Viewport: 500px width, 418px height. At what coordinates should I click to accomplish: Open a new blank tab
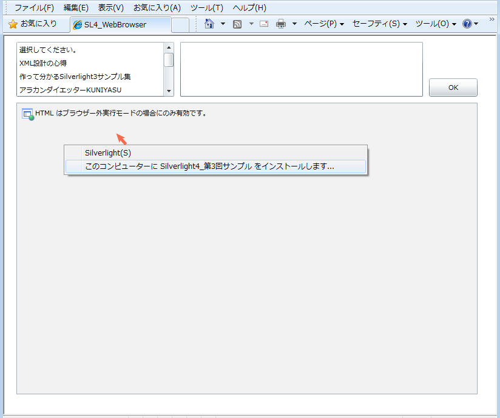[x=180, y=25]
